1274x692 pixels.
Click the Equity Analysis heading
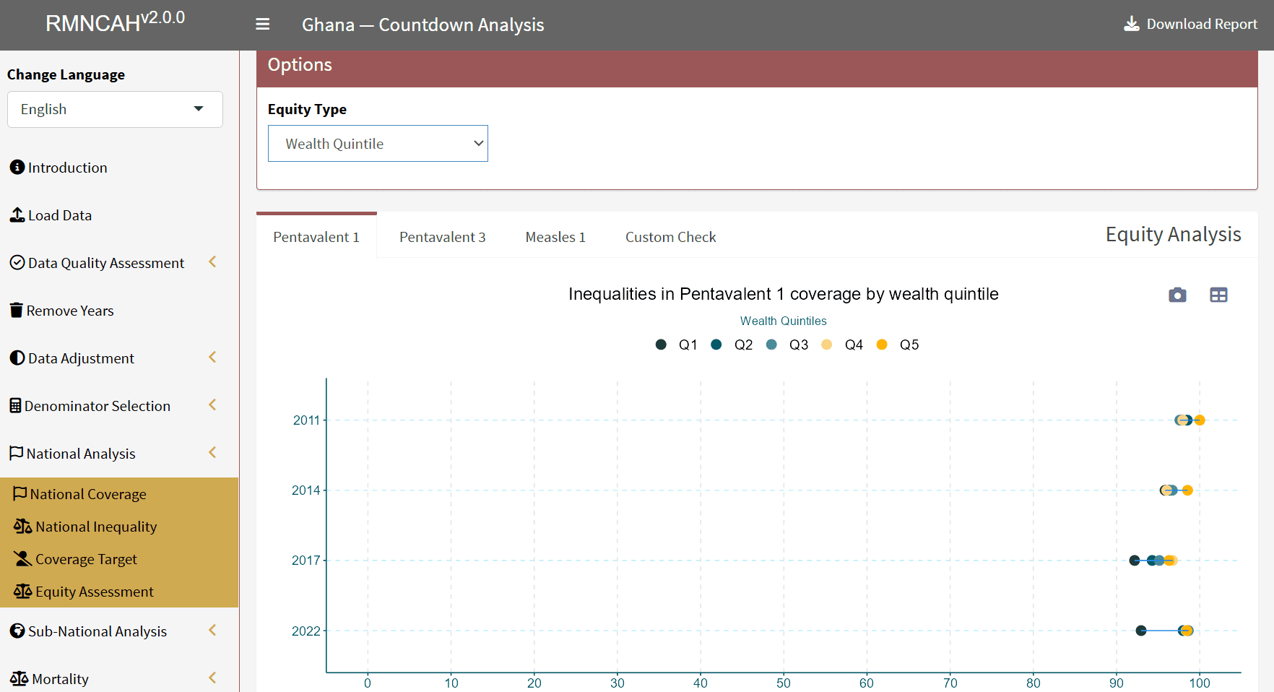(x=1173, y=235)
